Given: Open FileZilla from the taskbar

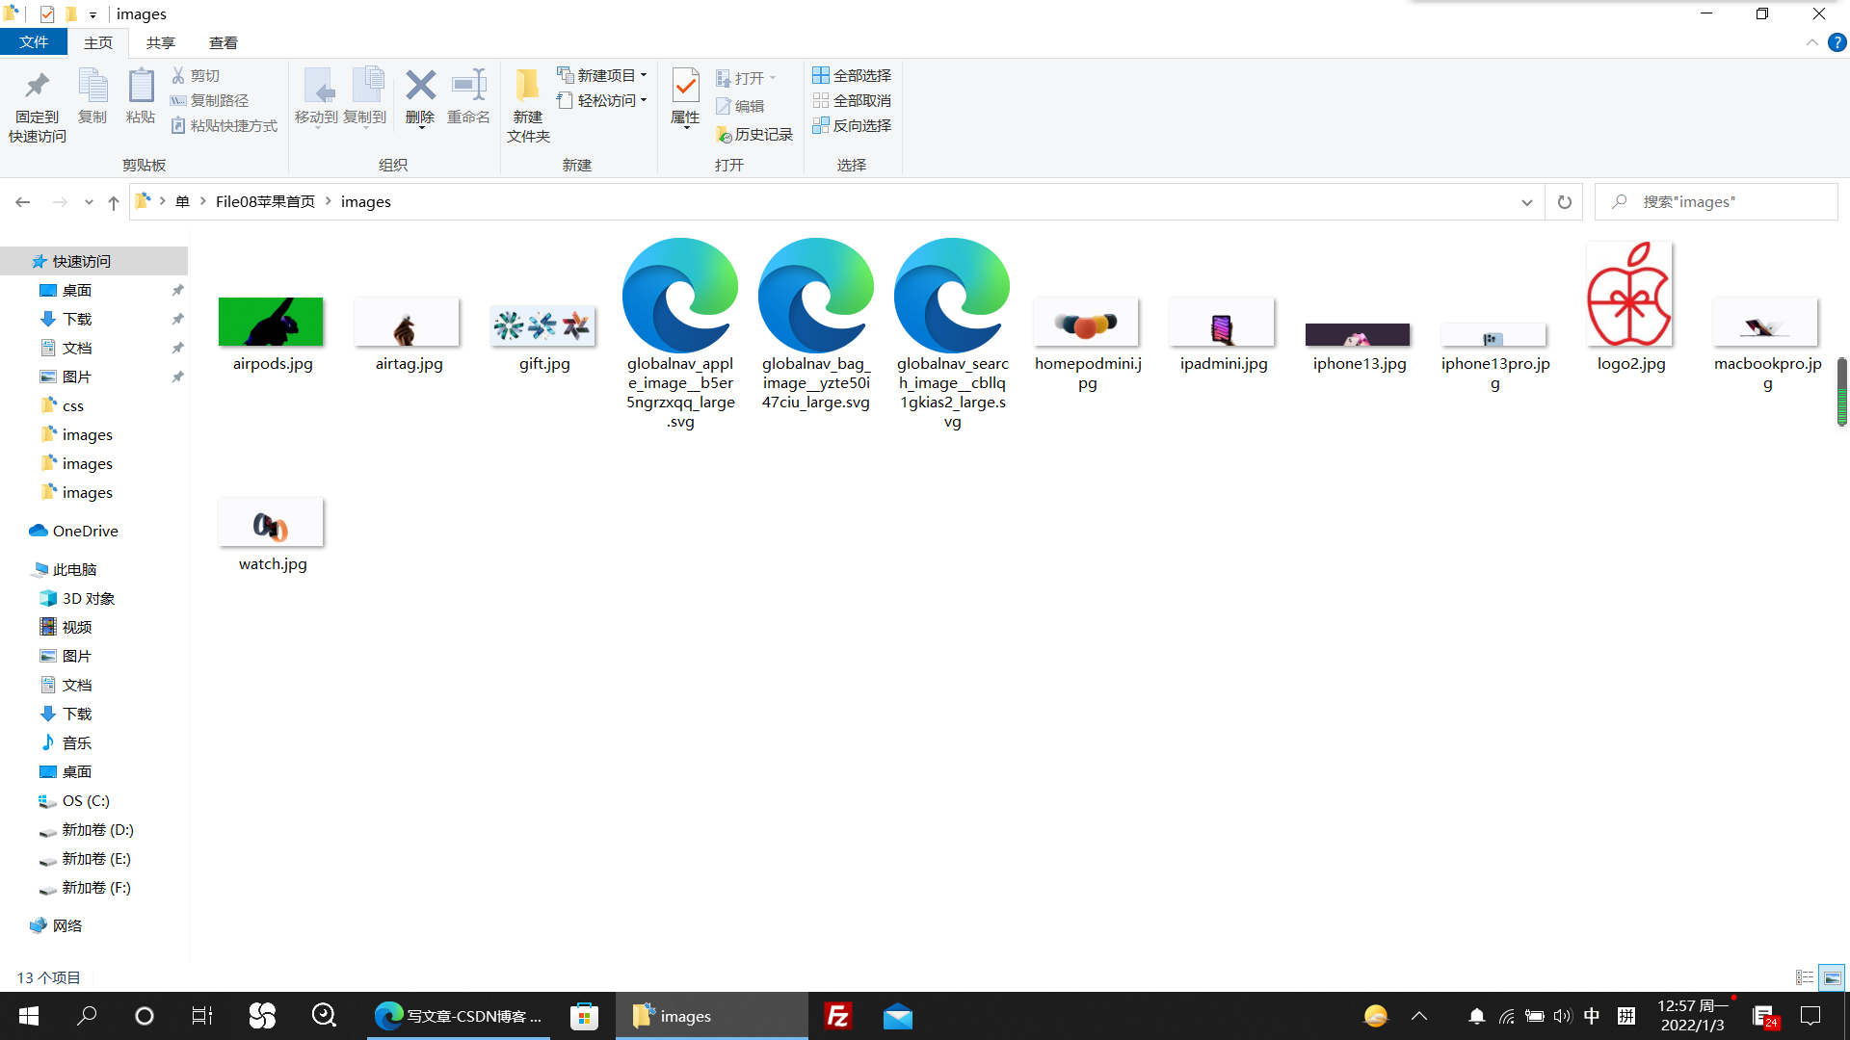Looking at the screenshot, I should [838, 1016].
